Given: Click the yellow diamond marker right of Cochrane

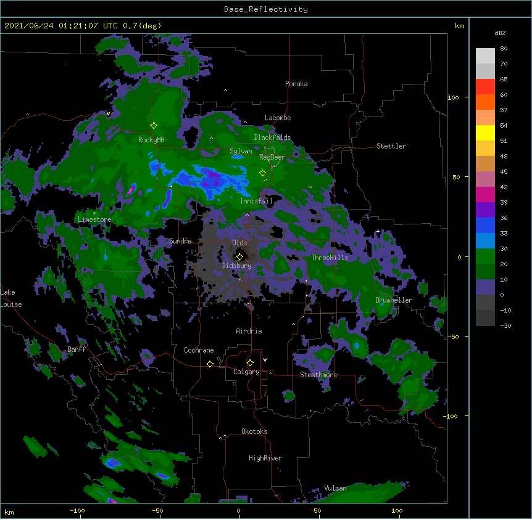Looking at the screenshot, I should [210, 364].
